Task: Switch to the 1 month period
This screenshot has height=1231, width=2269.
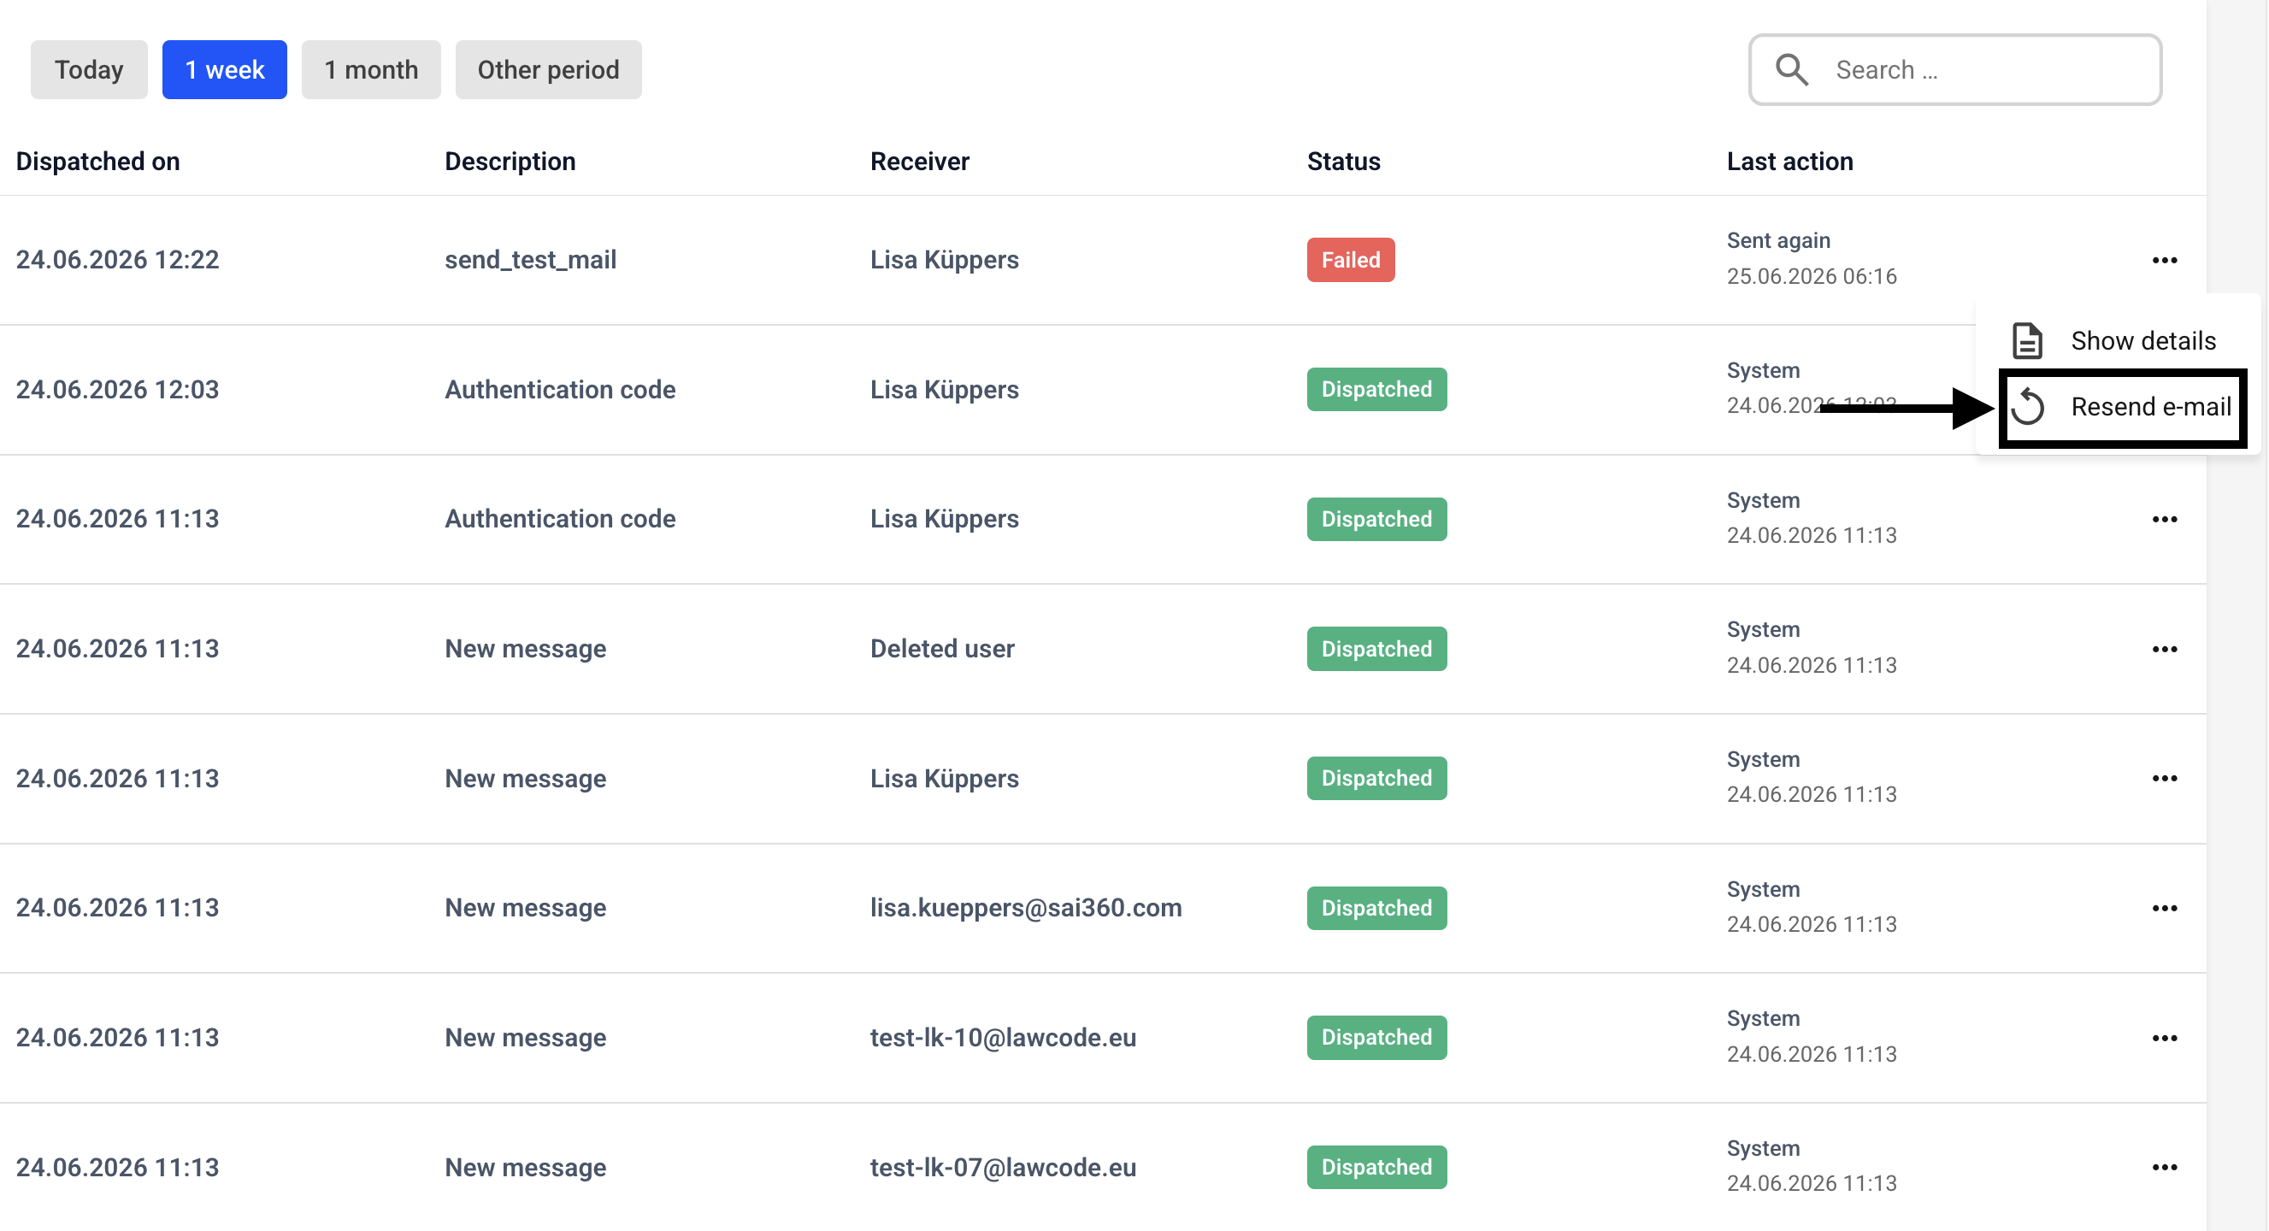Action: [371, 69]
